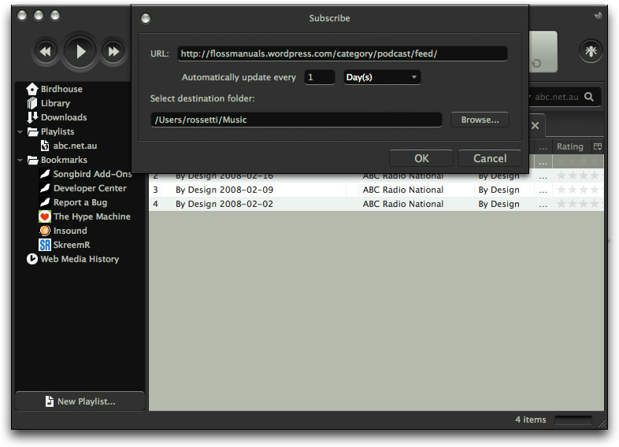
Task: Collapse the Playlists tree node
Action: coord(20,132)
